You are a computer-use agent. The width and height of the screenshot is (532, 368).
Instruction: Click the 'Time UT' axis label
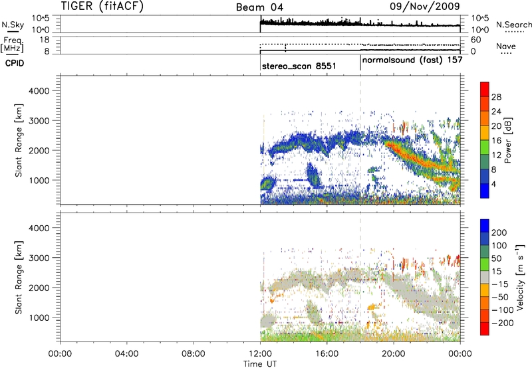260,364
